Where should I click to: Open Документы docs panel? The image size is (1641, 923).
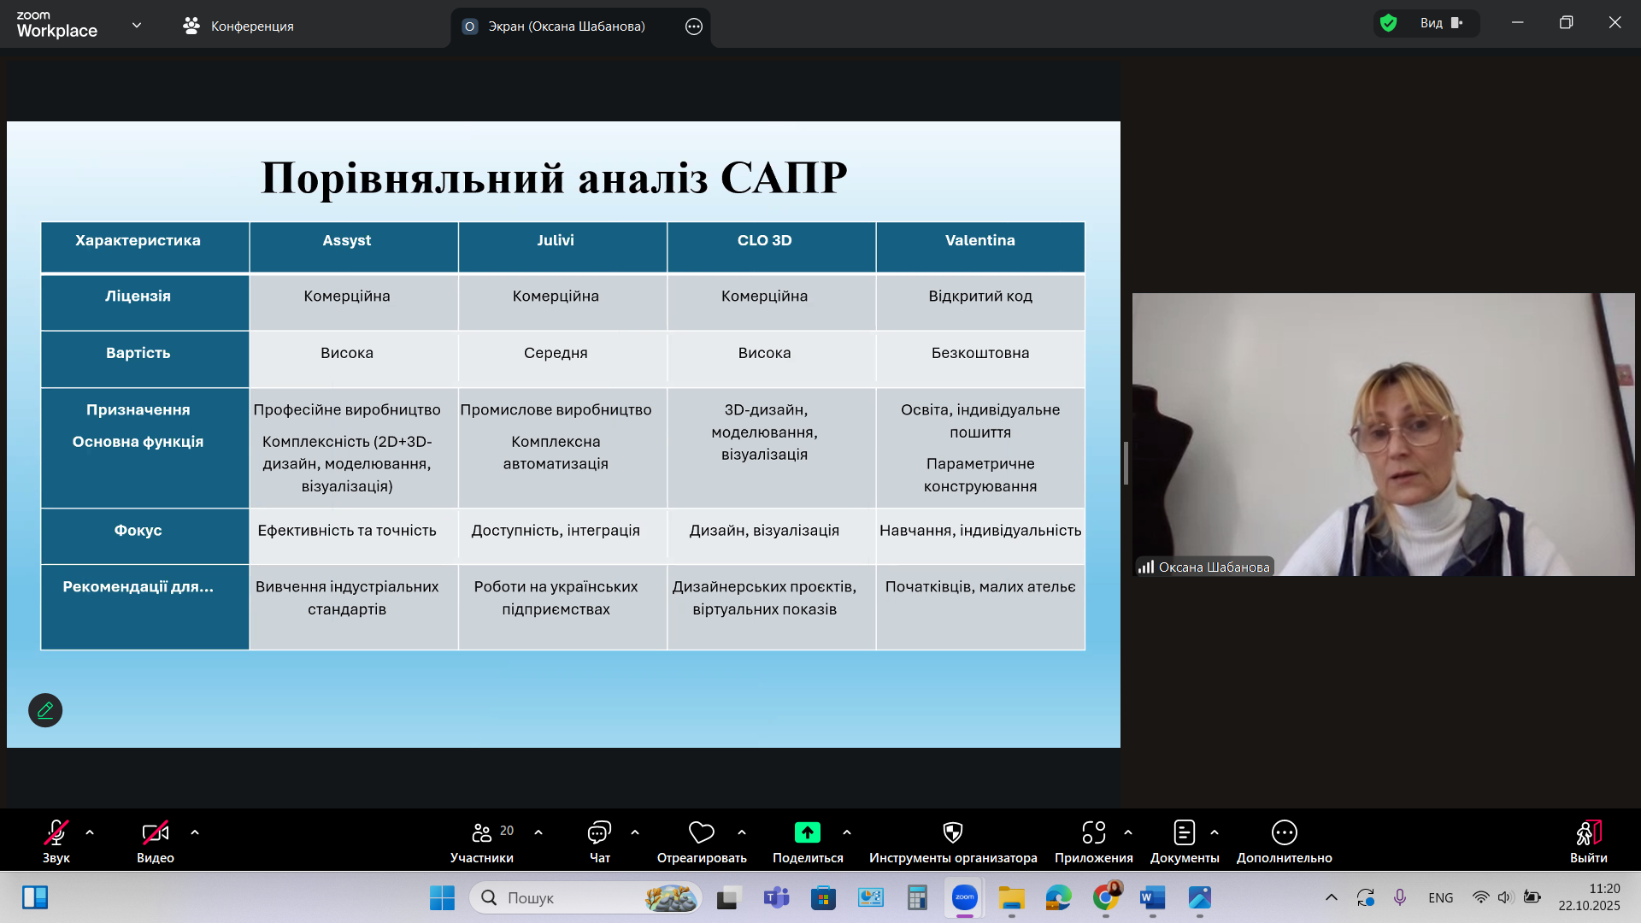pos(1185,841)
